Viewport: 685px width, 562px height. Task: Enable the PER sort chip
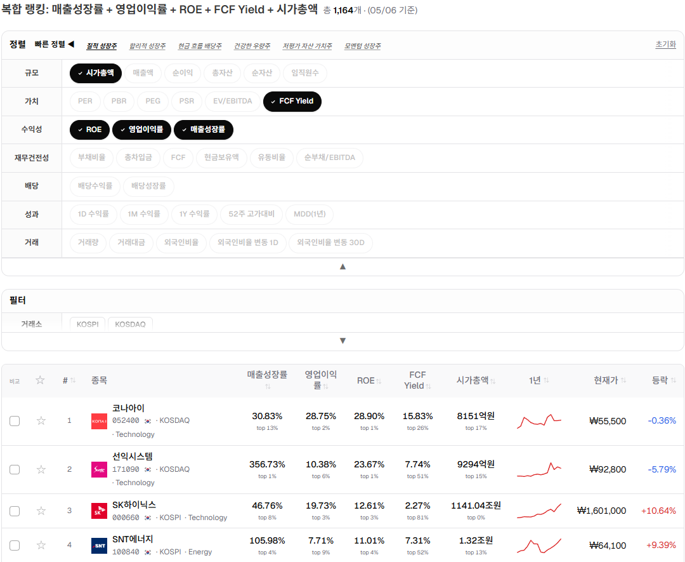click(x=85, y=102)
